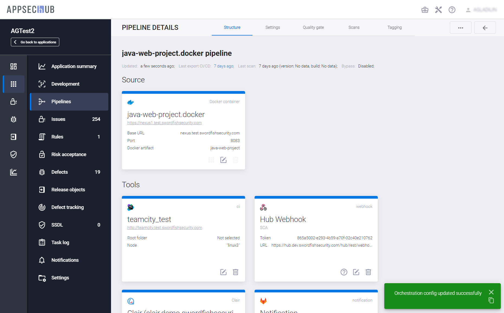Viewport: 504px width, 313px height.
Task: Edit the Hub Webhook tool
Action: tap(356, 272)
